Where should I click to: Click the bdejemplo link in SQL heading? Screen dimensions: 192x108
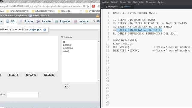(35, 29)
